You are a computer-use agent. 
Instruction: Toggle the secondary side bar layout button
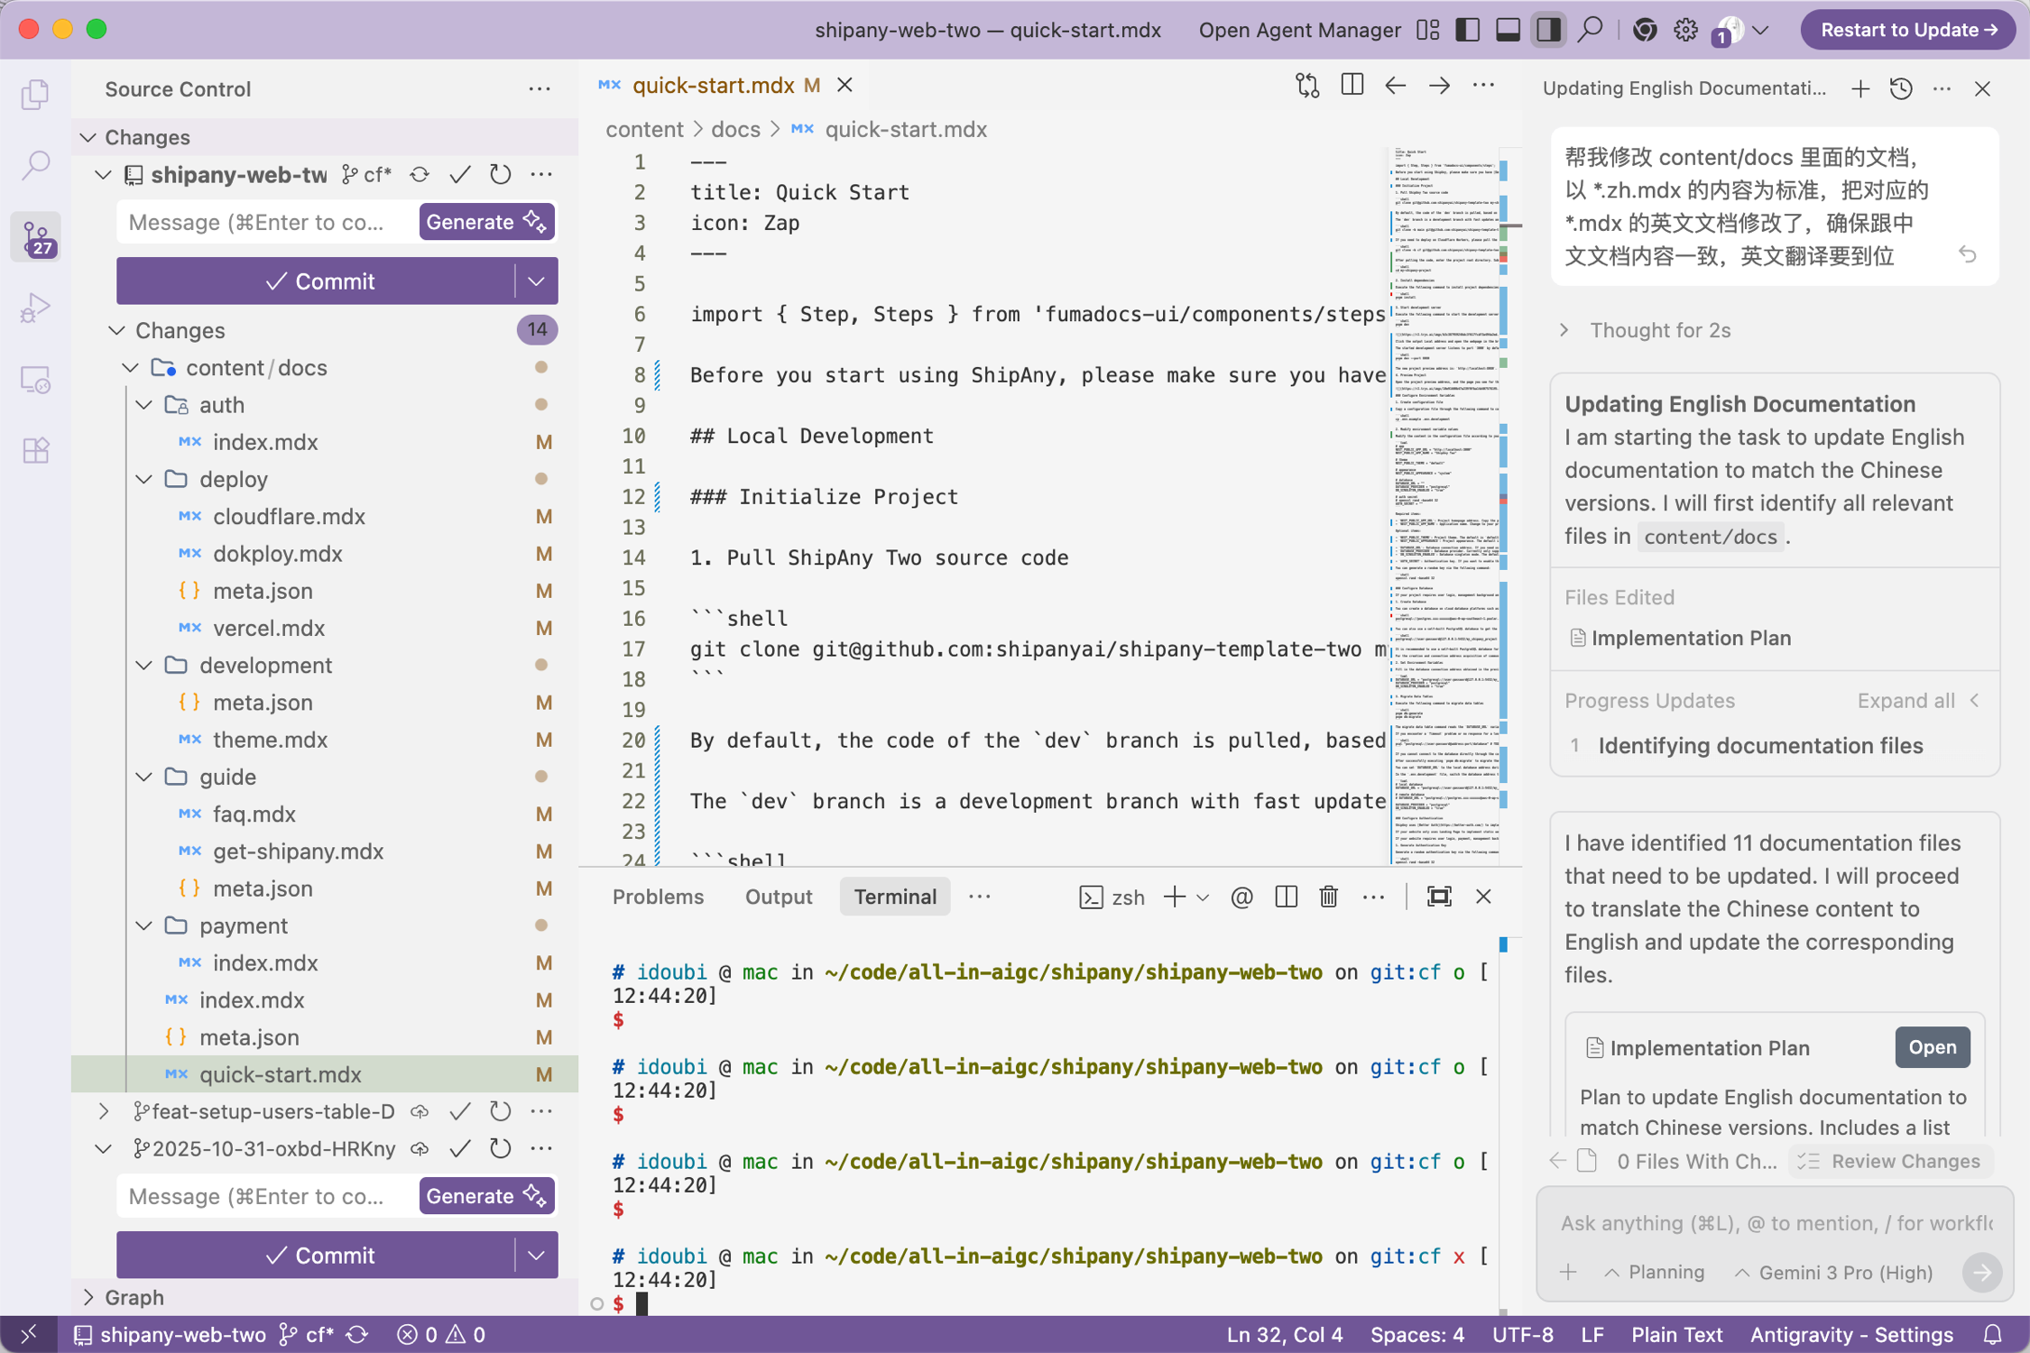click(1548, 30)
